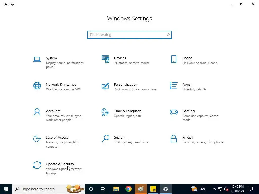Click the Find a setting search field

click(129, 35)
